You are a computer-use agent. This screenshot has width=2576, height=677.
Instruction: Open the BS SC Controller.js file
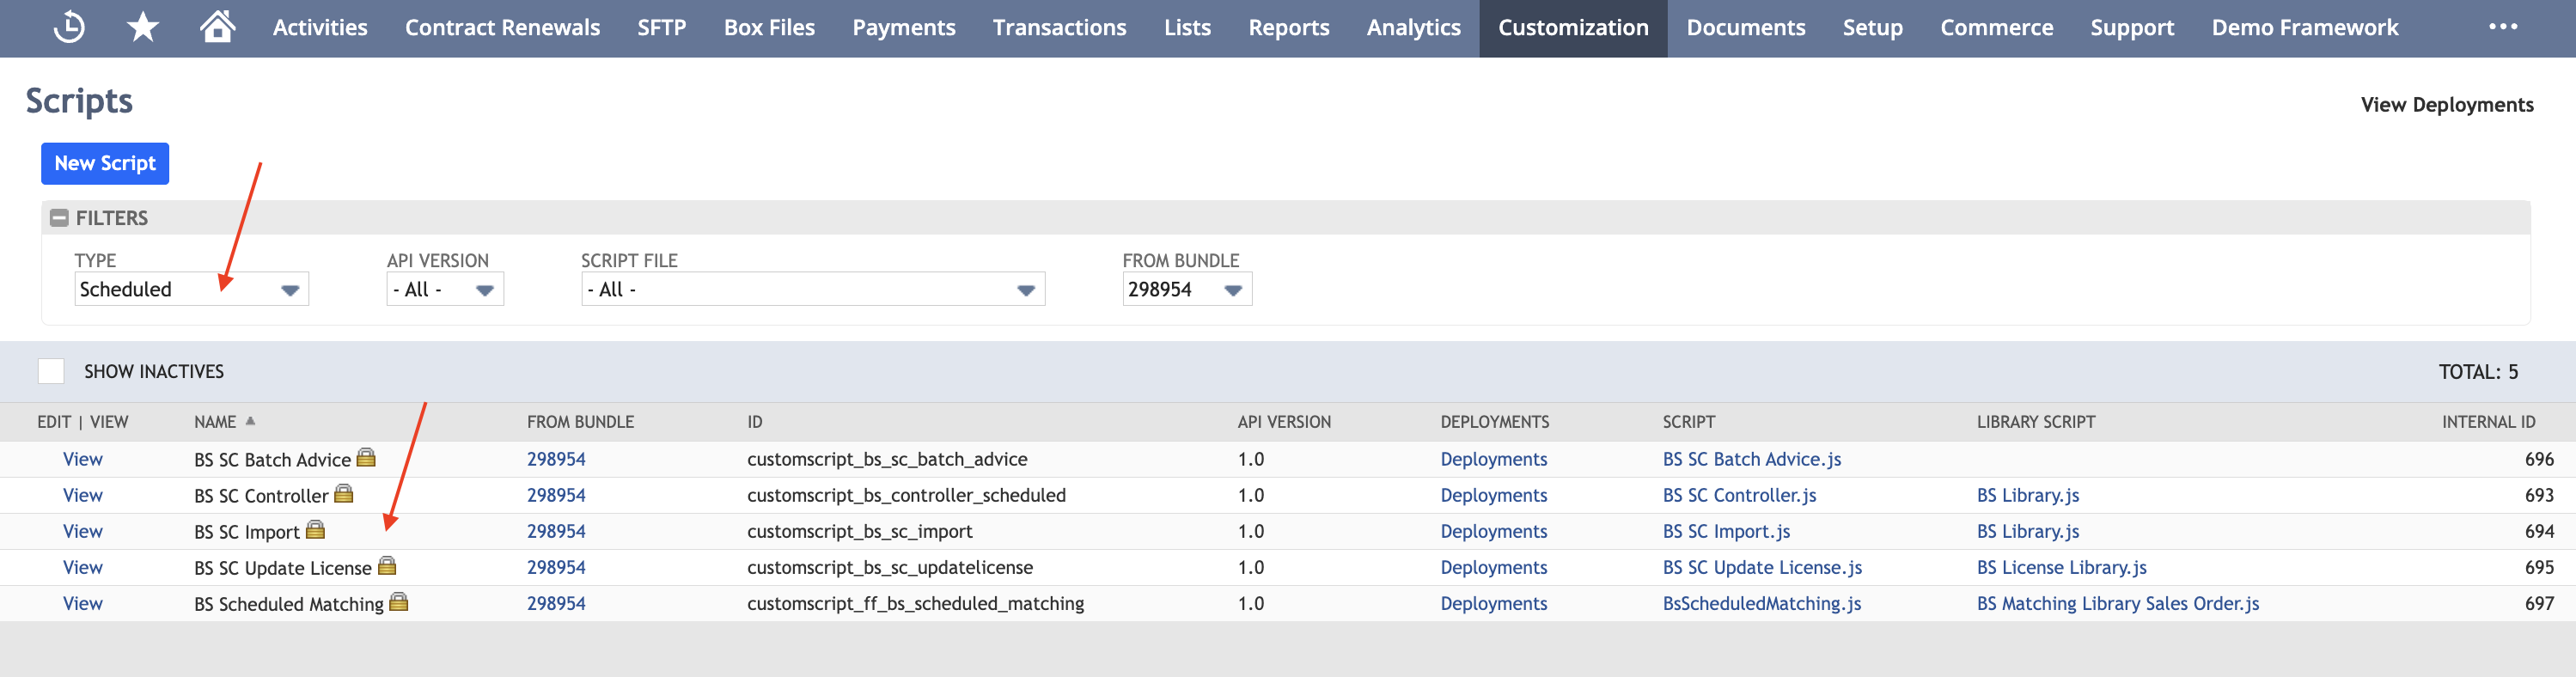click(x=1739, y=495)
